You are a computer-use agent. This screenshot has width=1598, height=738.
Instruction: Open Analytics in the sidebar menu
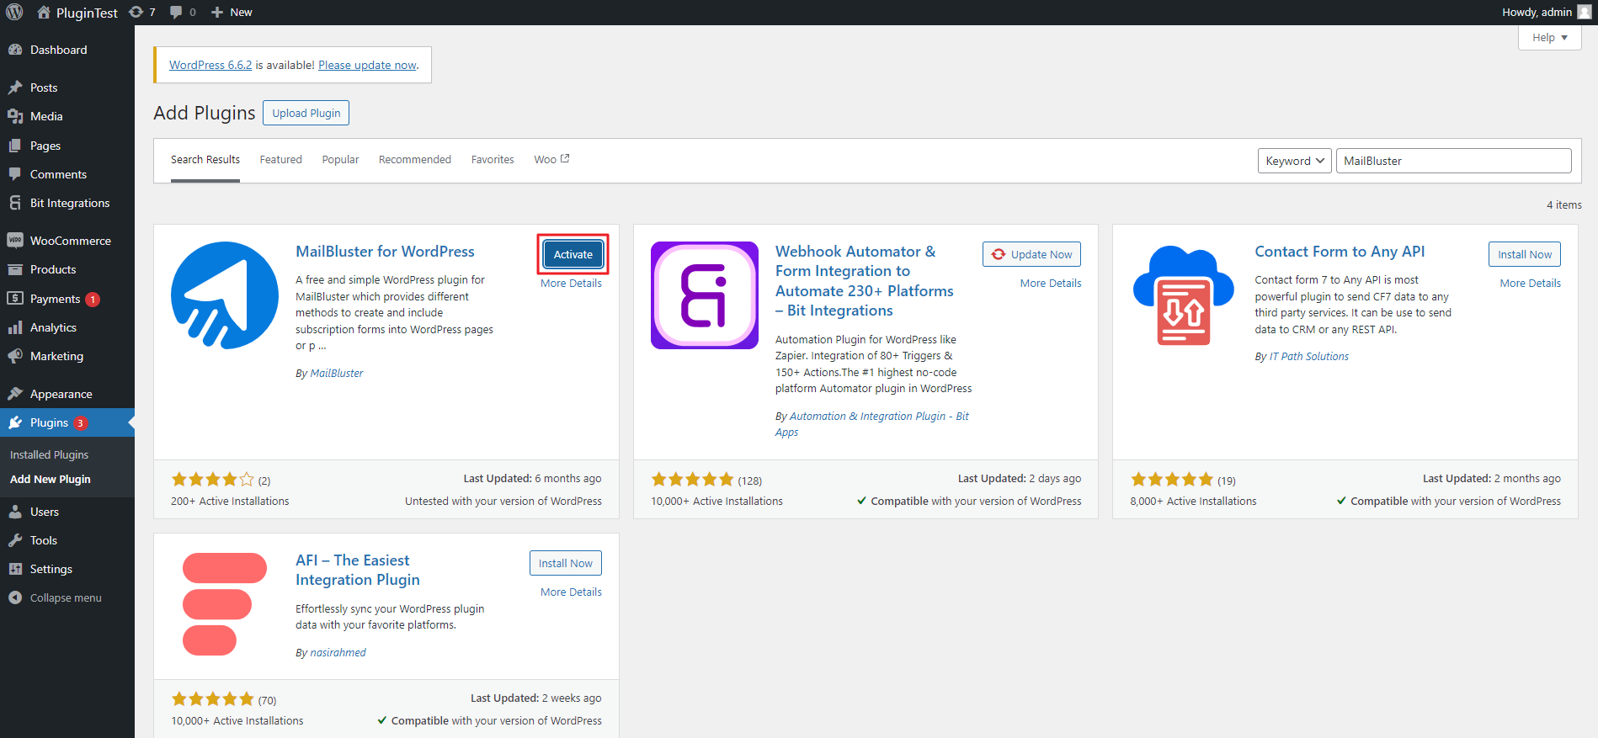tap(53, 327)
